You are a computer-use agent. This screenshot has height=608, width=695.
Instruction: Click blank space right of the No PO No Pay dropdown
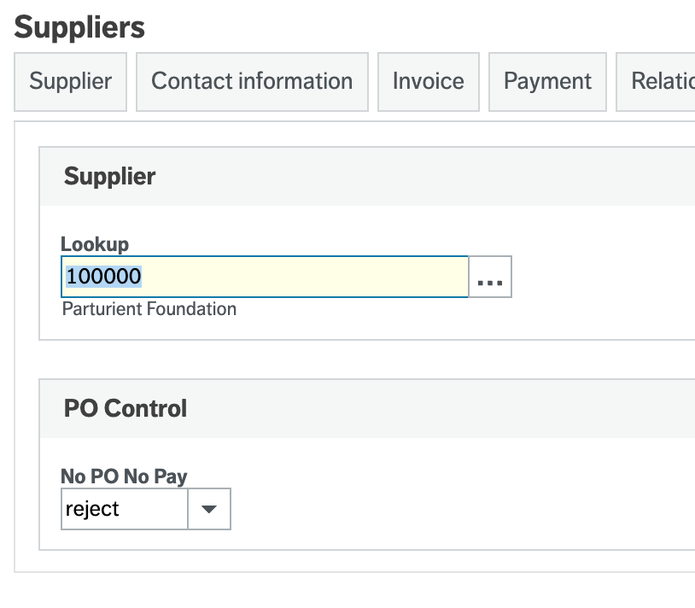427,509
